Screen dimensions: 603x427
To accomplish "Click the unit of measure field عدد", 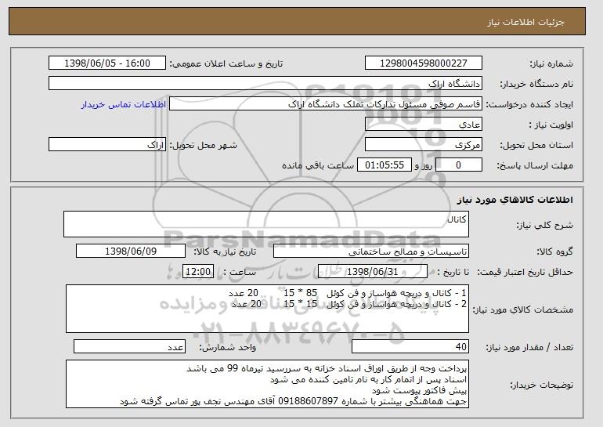I will pos(129,346).
